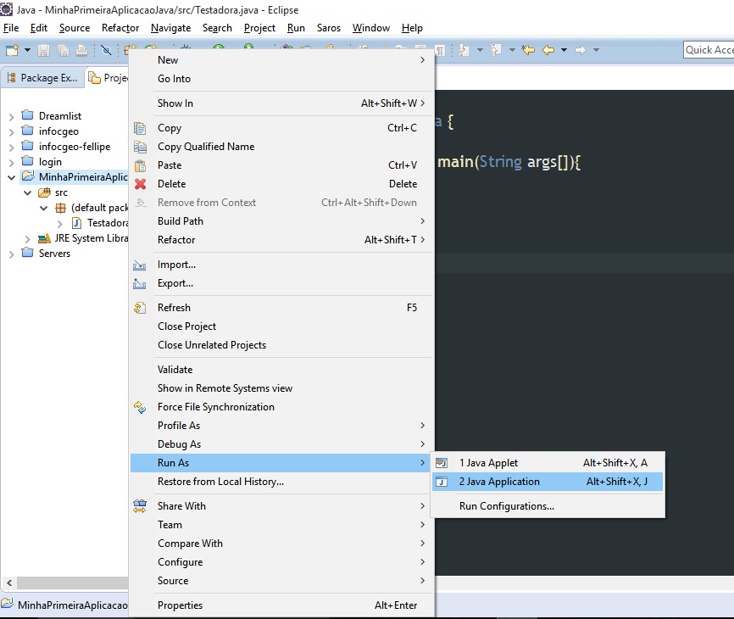The image size is (734, 619).
Task: Click the Print toolbar icon
Action: click(x=82, y=50)
